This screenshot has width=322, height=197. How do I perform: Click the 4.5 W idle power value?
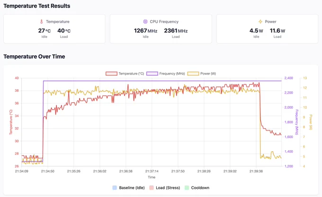(256, 31)
